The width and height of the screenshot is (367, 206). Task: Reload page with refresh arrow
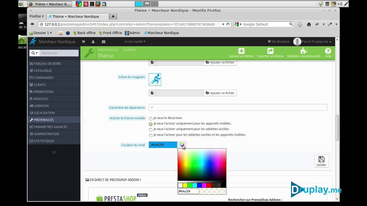[x=228, y=24]
